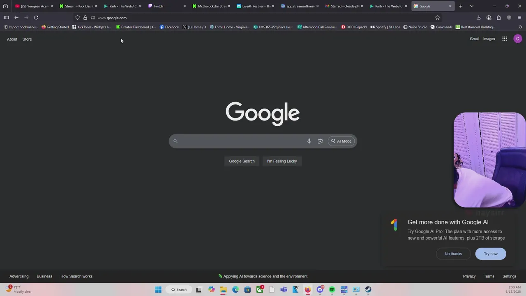Open Spotify from the taskbar
The height and width of the screenshot is (296, 526).
pyautogui.click(x=332, y=289)
